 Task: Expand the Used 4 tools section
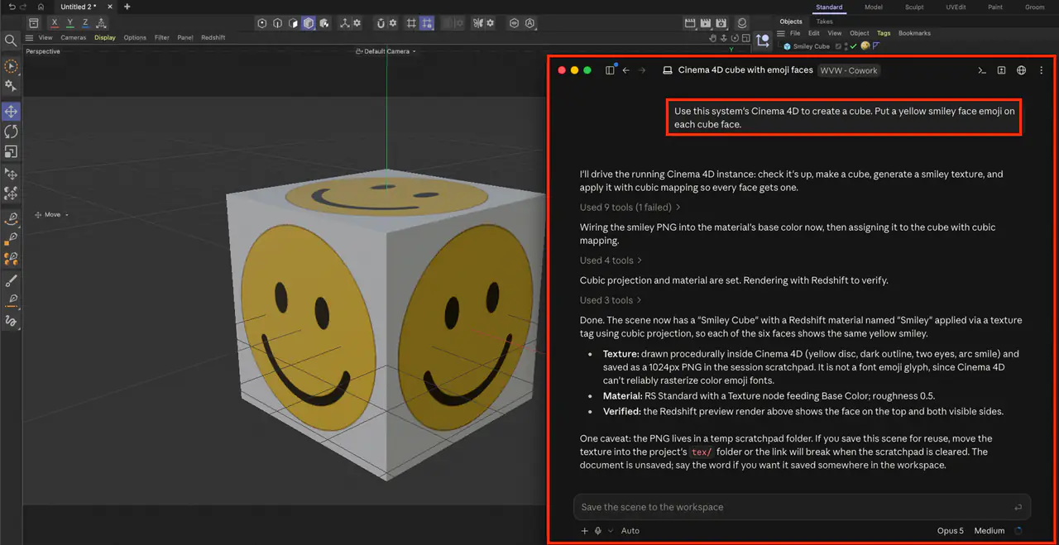[611, 261]
